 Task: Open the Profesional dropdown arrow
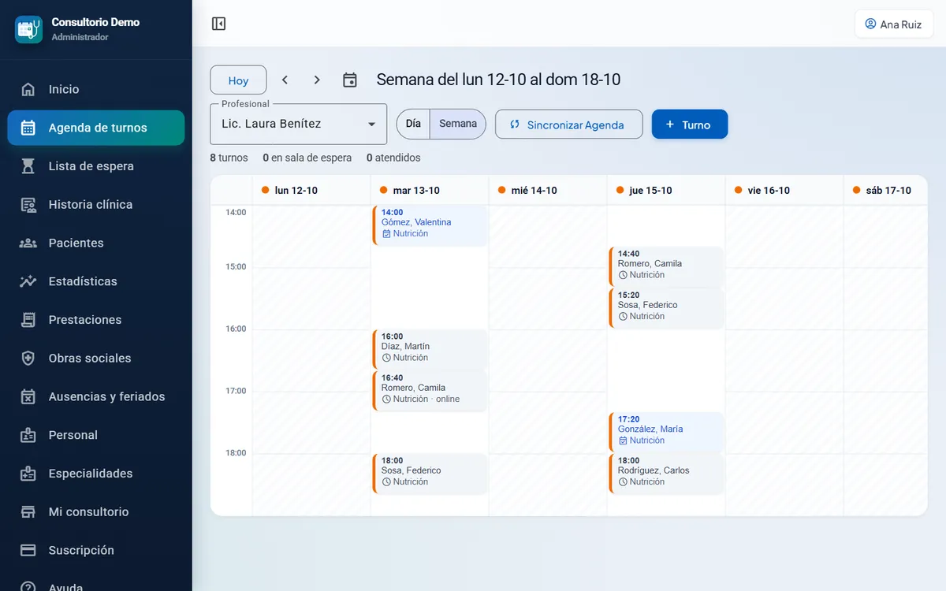coord(372,125)
